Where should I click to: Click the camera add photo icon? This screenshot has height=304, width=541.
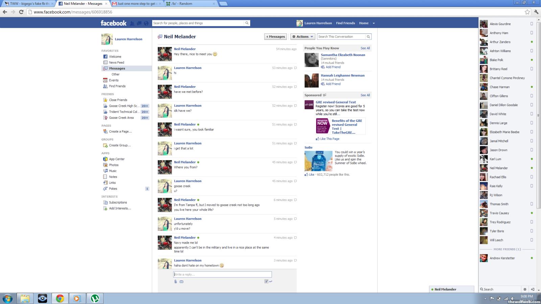182,281
